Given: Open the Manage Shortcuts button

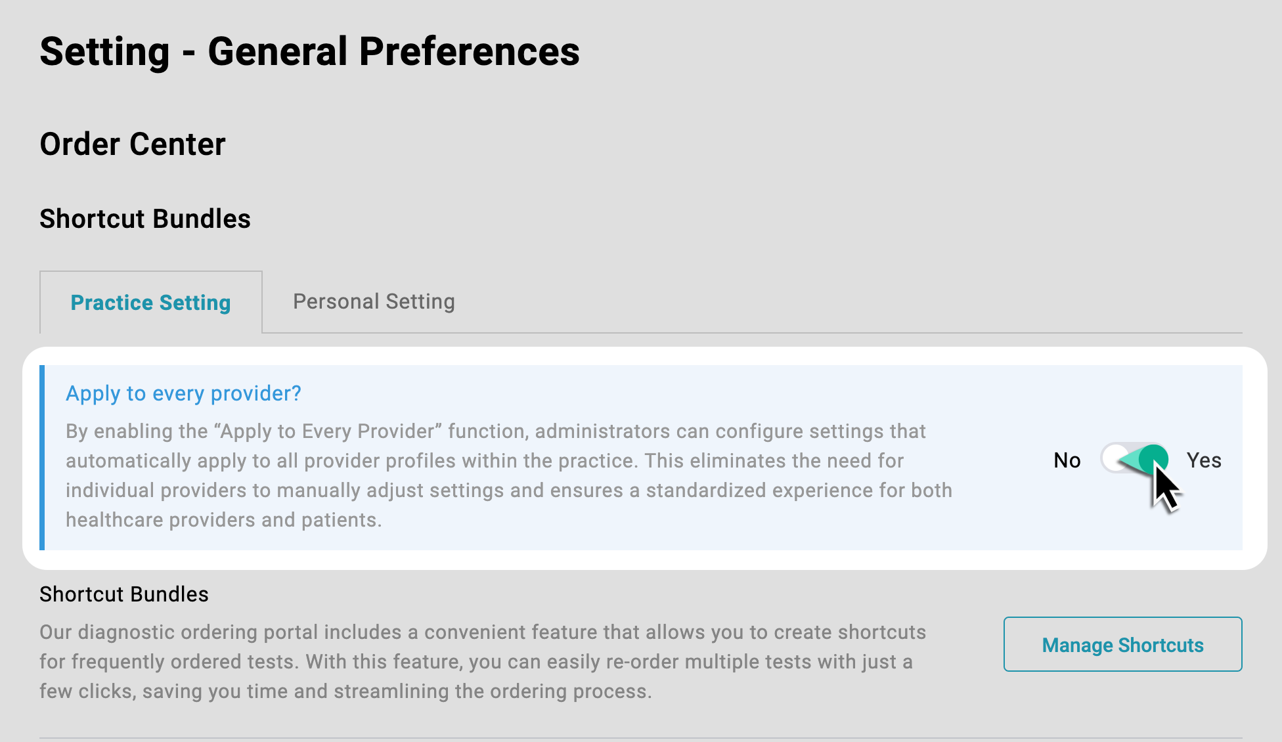Looking at the screenshot, I should point(1122,644).
